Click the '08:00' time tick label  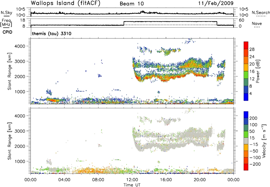pyautogui.click(x=98, y=180)
